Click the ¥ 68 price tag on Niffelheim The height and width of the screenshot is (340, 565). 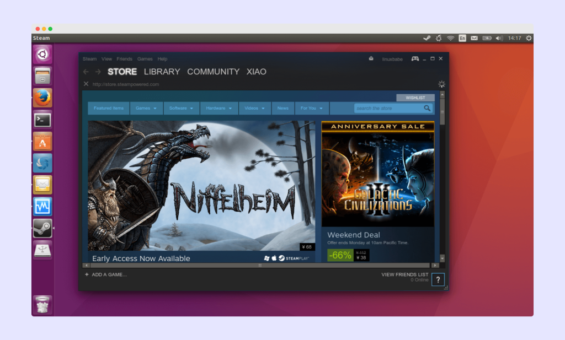pos(307,247)
